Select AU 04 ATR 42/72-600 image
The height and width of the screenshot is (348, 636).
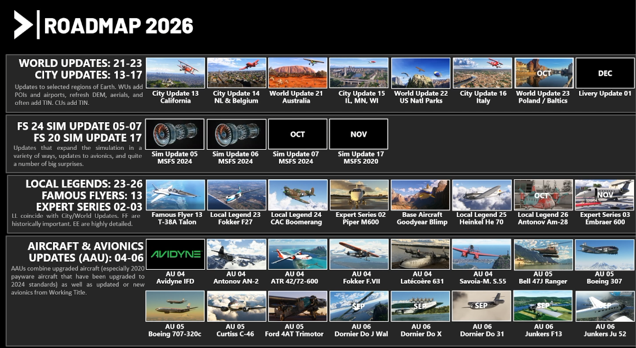point(297,254)
